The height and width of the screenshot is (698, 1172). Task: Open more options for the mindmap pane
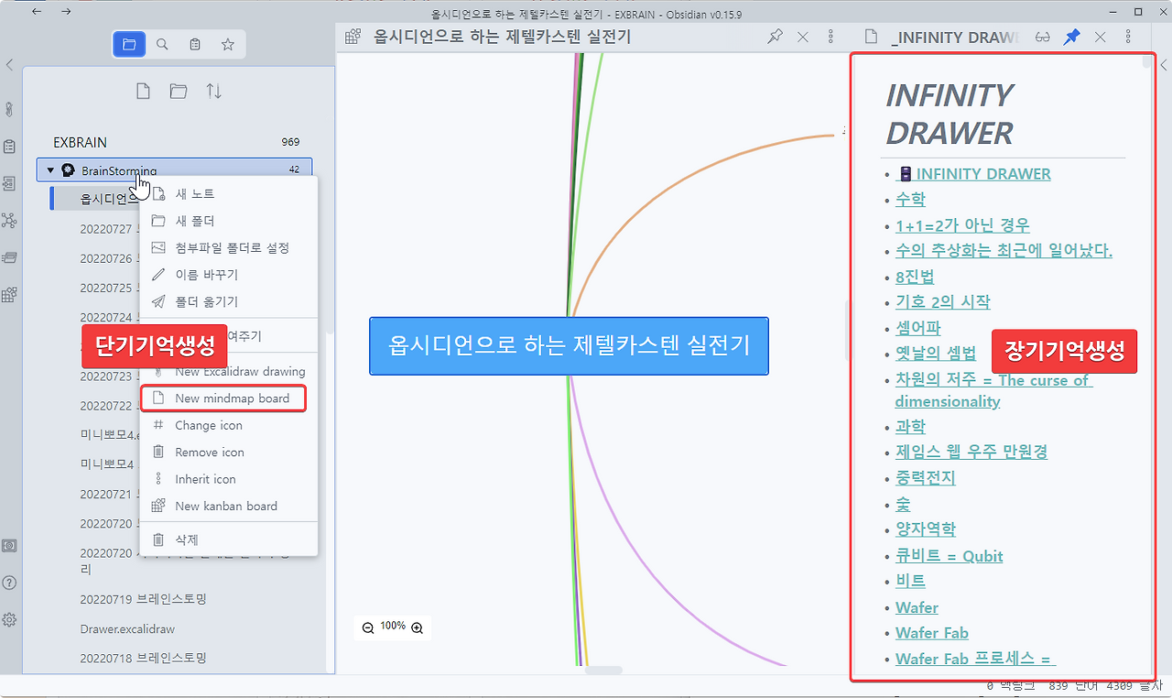[x=830, y=37]
